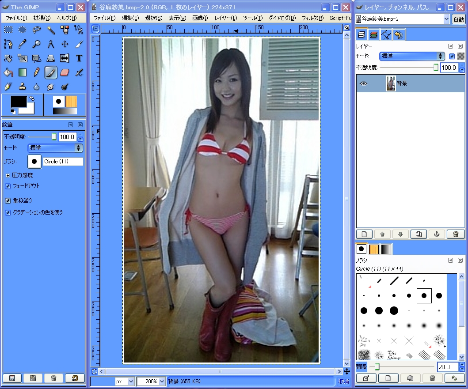Open the brush モード dropdown in tool options
This screenshot has width=468, height=389.
pos(55,148)
